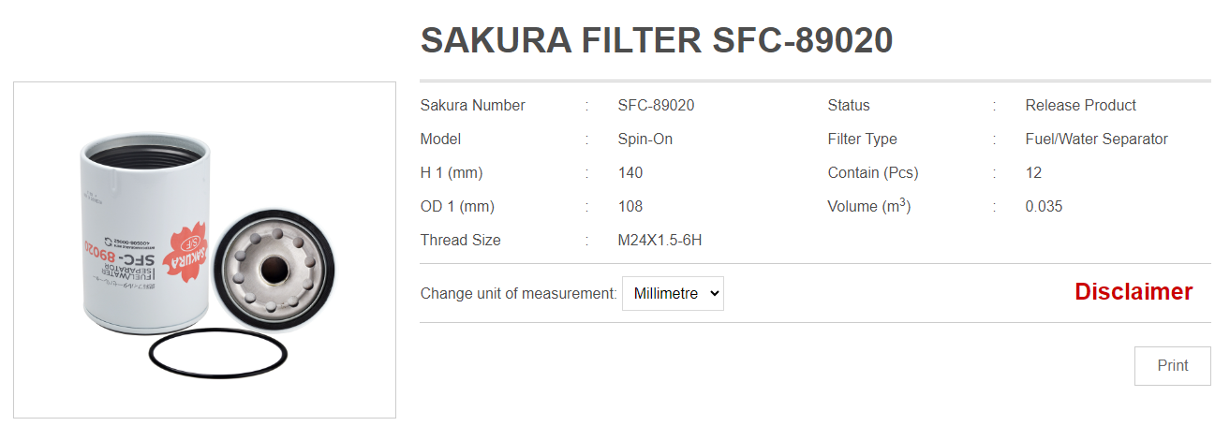
Task: Click the OD 1 (mm) value 108
Action: pos(630,206)
